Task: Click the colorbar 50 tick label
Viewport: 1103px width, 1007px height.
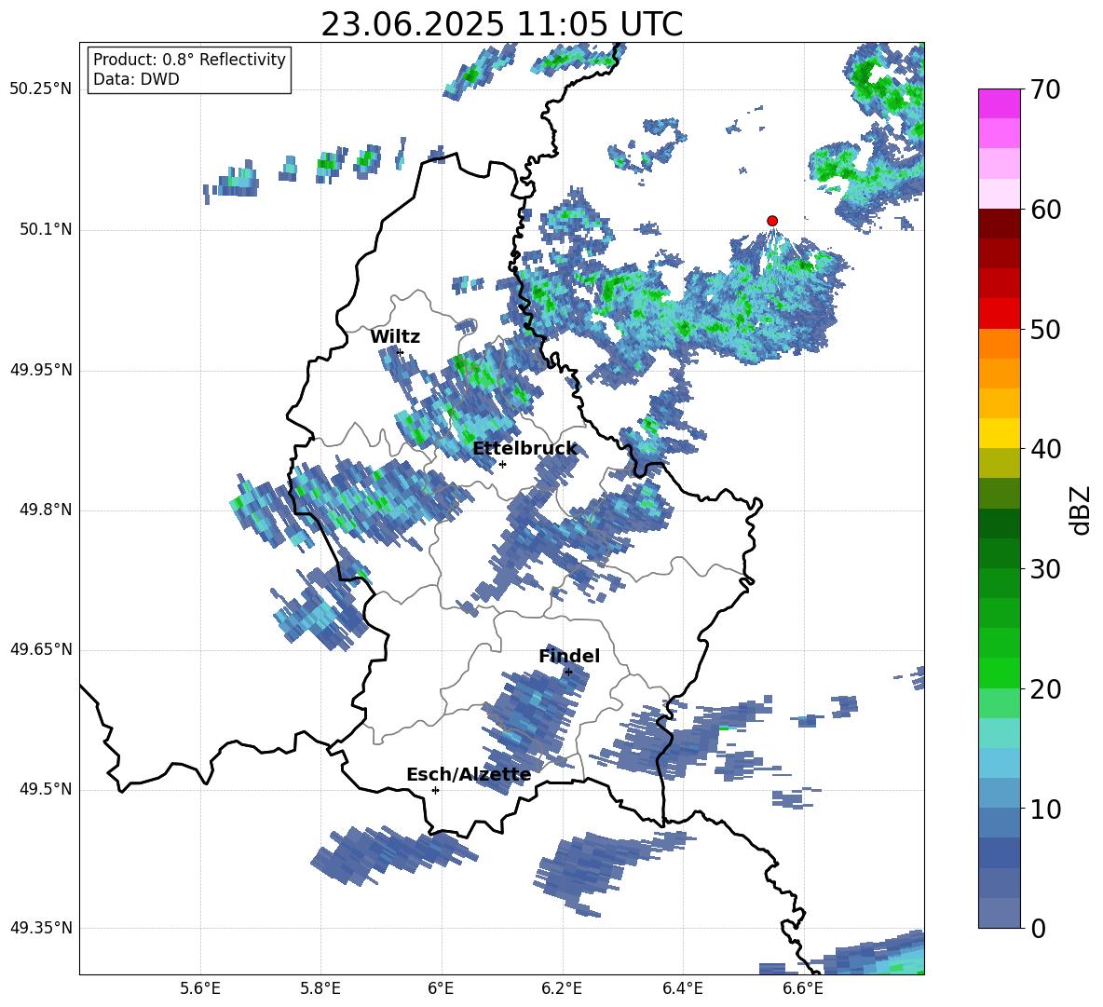Action: pyautogui.click(x=1045, y=330)
